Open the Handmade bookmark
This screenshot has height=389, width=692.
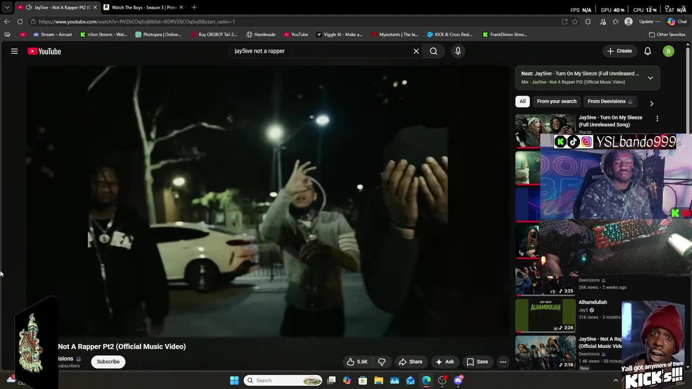click(x=261, y=35)
